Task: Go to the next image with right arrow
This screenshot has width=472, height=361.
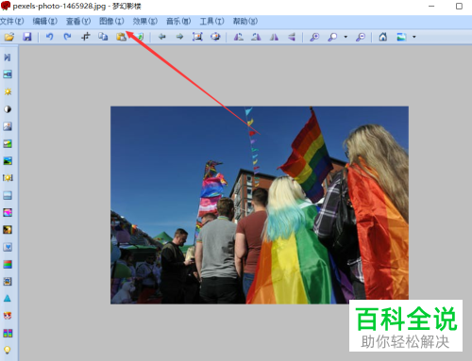Action: pyautogui.click(x=179, y=37)
